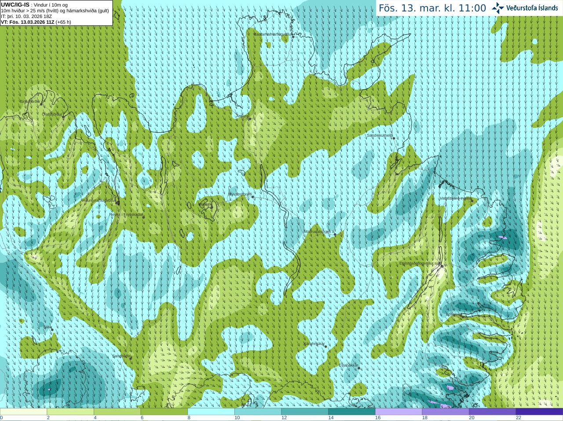
Task: Select the date heading Fös. 13. mar. kl. 11:00
Action: pos(432,8)
